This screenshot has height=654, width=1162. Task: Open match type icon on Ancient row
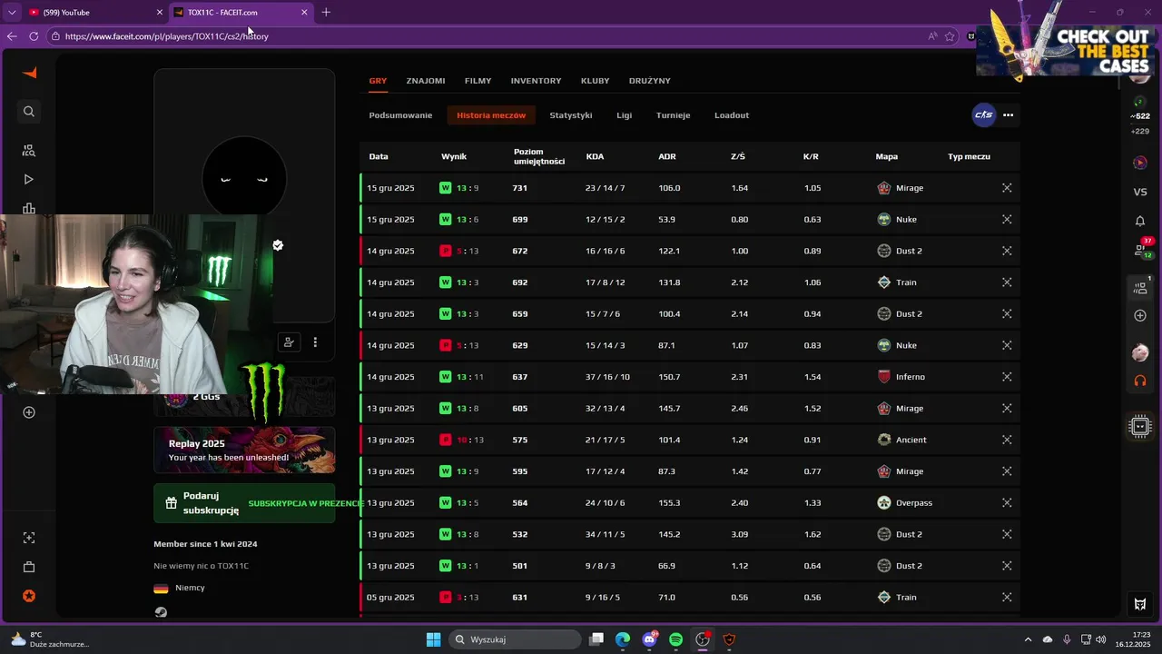click(1007, 440)
